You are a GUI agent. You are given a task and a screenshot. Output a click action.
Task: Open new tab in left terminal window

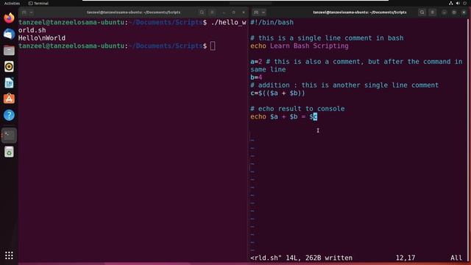[24, 13]
